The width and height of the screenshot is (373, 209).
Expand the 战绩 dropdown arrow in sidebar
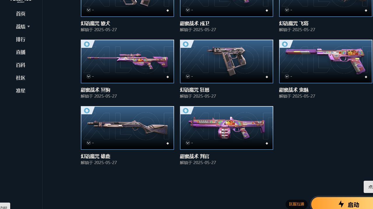click(29, 27)
